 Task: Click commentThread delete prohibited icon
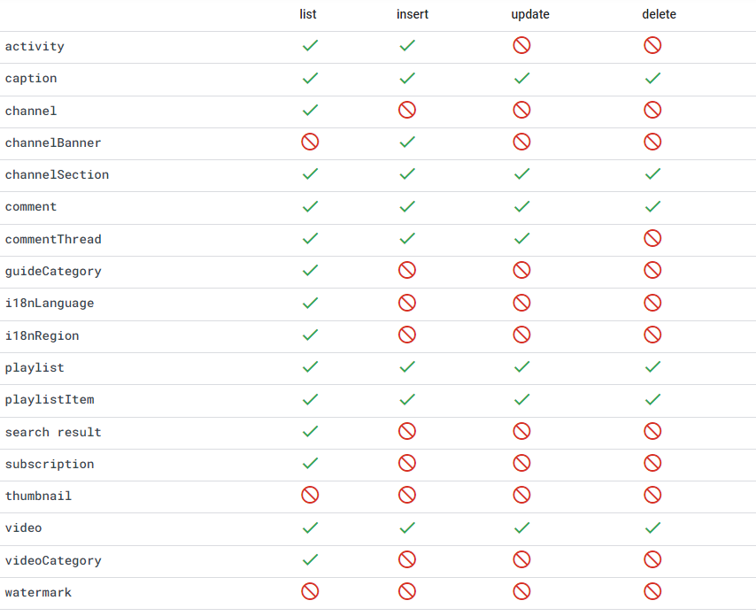click(652, 238)
